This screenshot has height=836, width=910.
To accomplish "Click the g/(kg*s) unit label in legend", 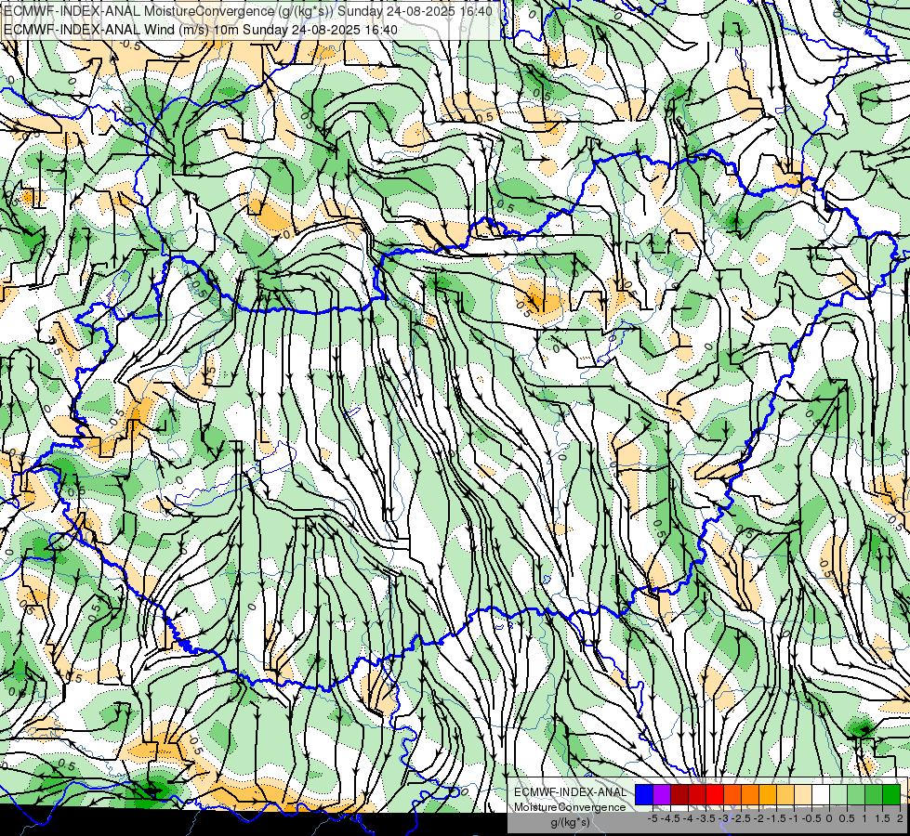I will (570, 822).
